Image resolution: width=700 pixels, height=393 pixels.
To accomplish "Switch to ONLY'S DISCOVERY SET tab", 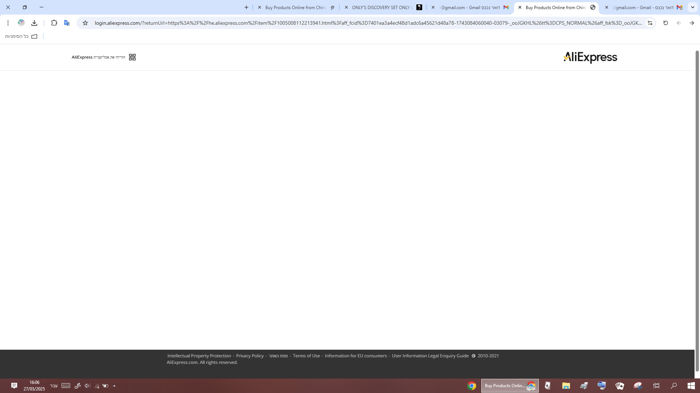I will (x=381, y=7).
